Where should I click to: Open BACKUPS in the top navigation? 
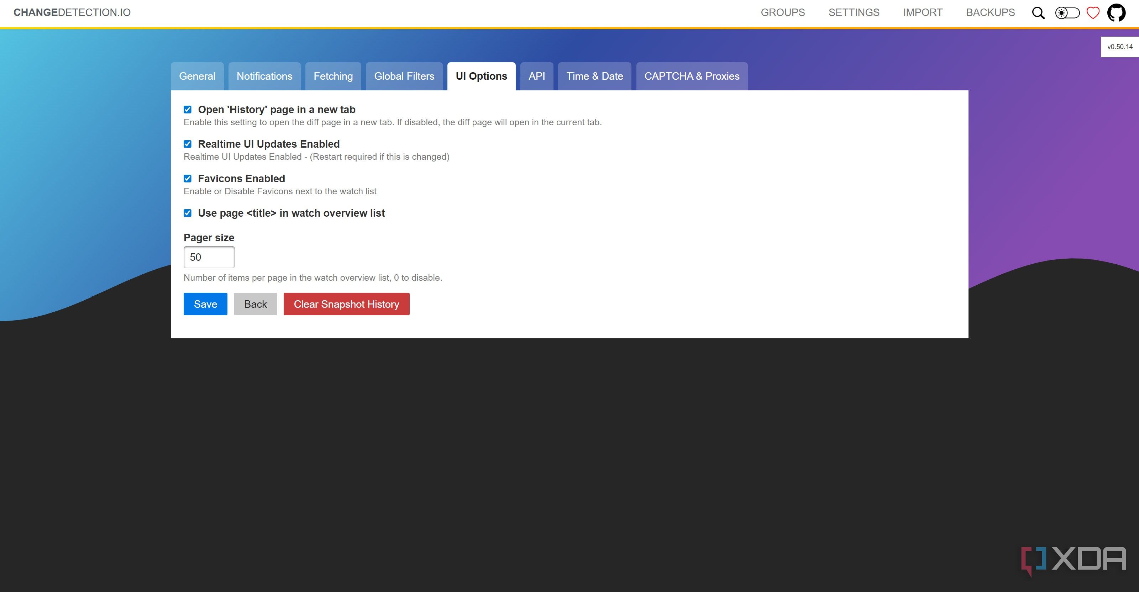pos(991,12)
